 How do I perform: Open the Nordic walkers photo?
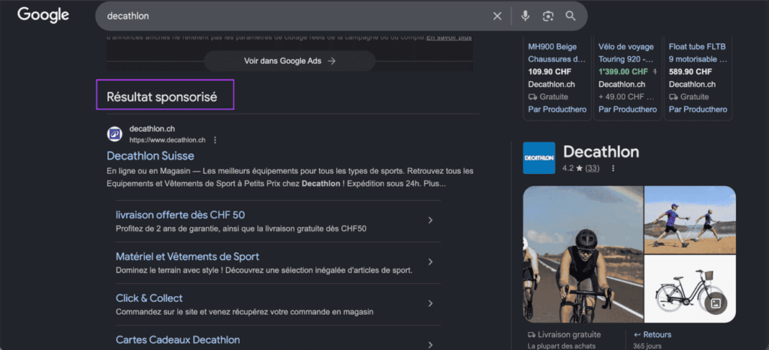click(x=690, y=220)
